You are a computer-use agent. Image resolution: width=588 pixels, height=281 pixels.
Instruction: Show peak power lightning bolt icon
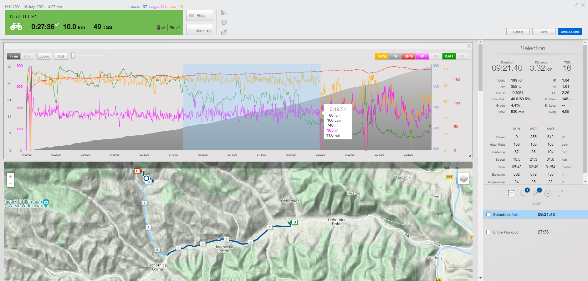click(x=536, y=193)
